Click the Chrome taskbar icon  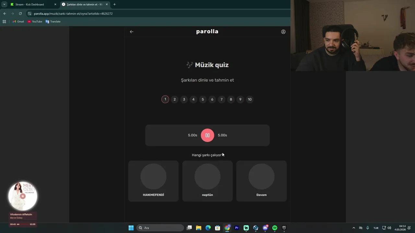pyautogui.click(x=227, y=228)
